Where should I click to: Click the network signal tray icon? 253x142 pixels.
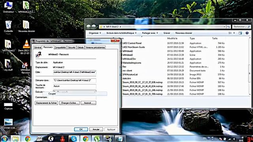tap(229, 139)
